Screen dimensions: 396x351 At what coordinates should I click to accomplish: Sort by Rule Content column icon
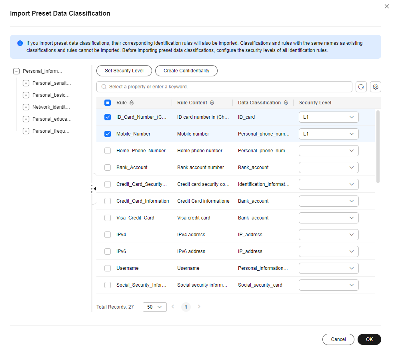212,103
